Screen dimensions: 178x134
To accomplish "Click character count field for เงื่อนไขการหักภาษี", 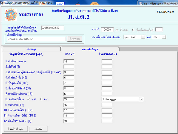I will pyautogui.click(x=107, y=121).
